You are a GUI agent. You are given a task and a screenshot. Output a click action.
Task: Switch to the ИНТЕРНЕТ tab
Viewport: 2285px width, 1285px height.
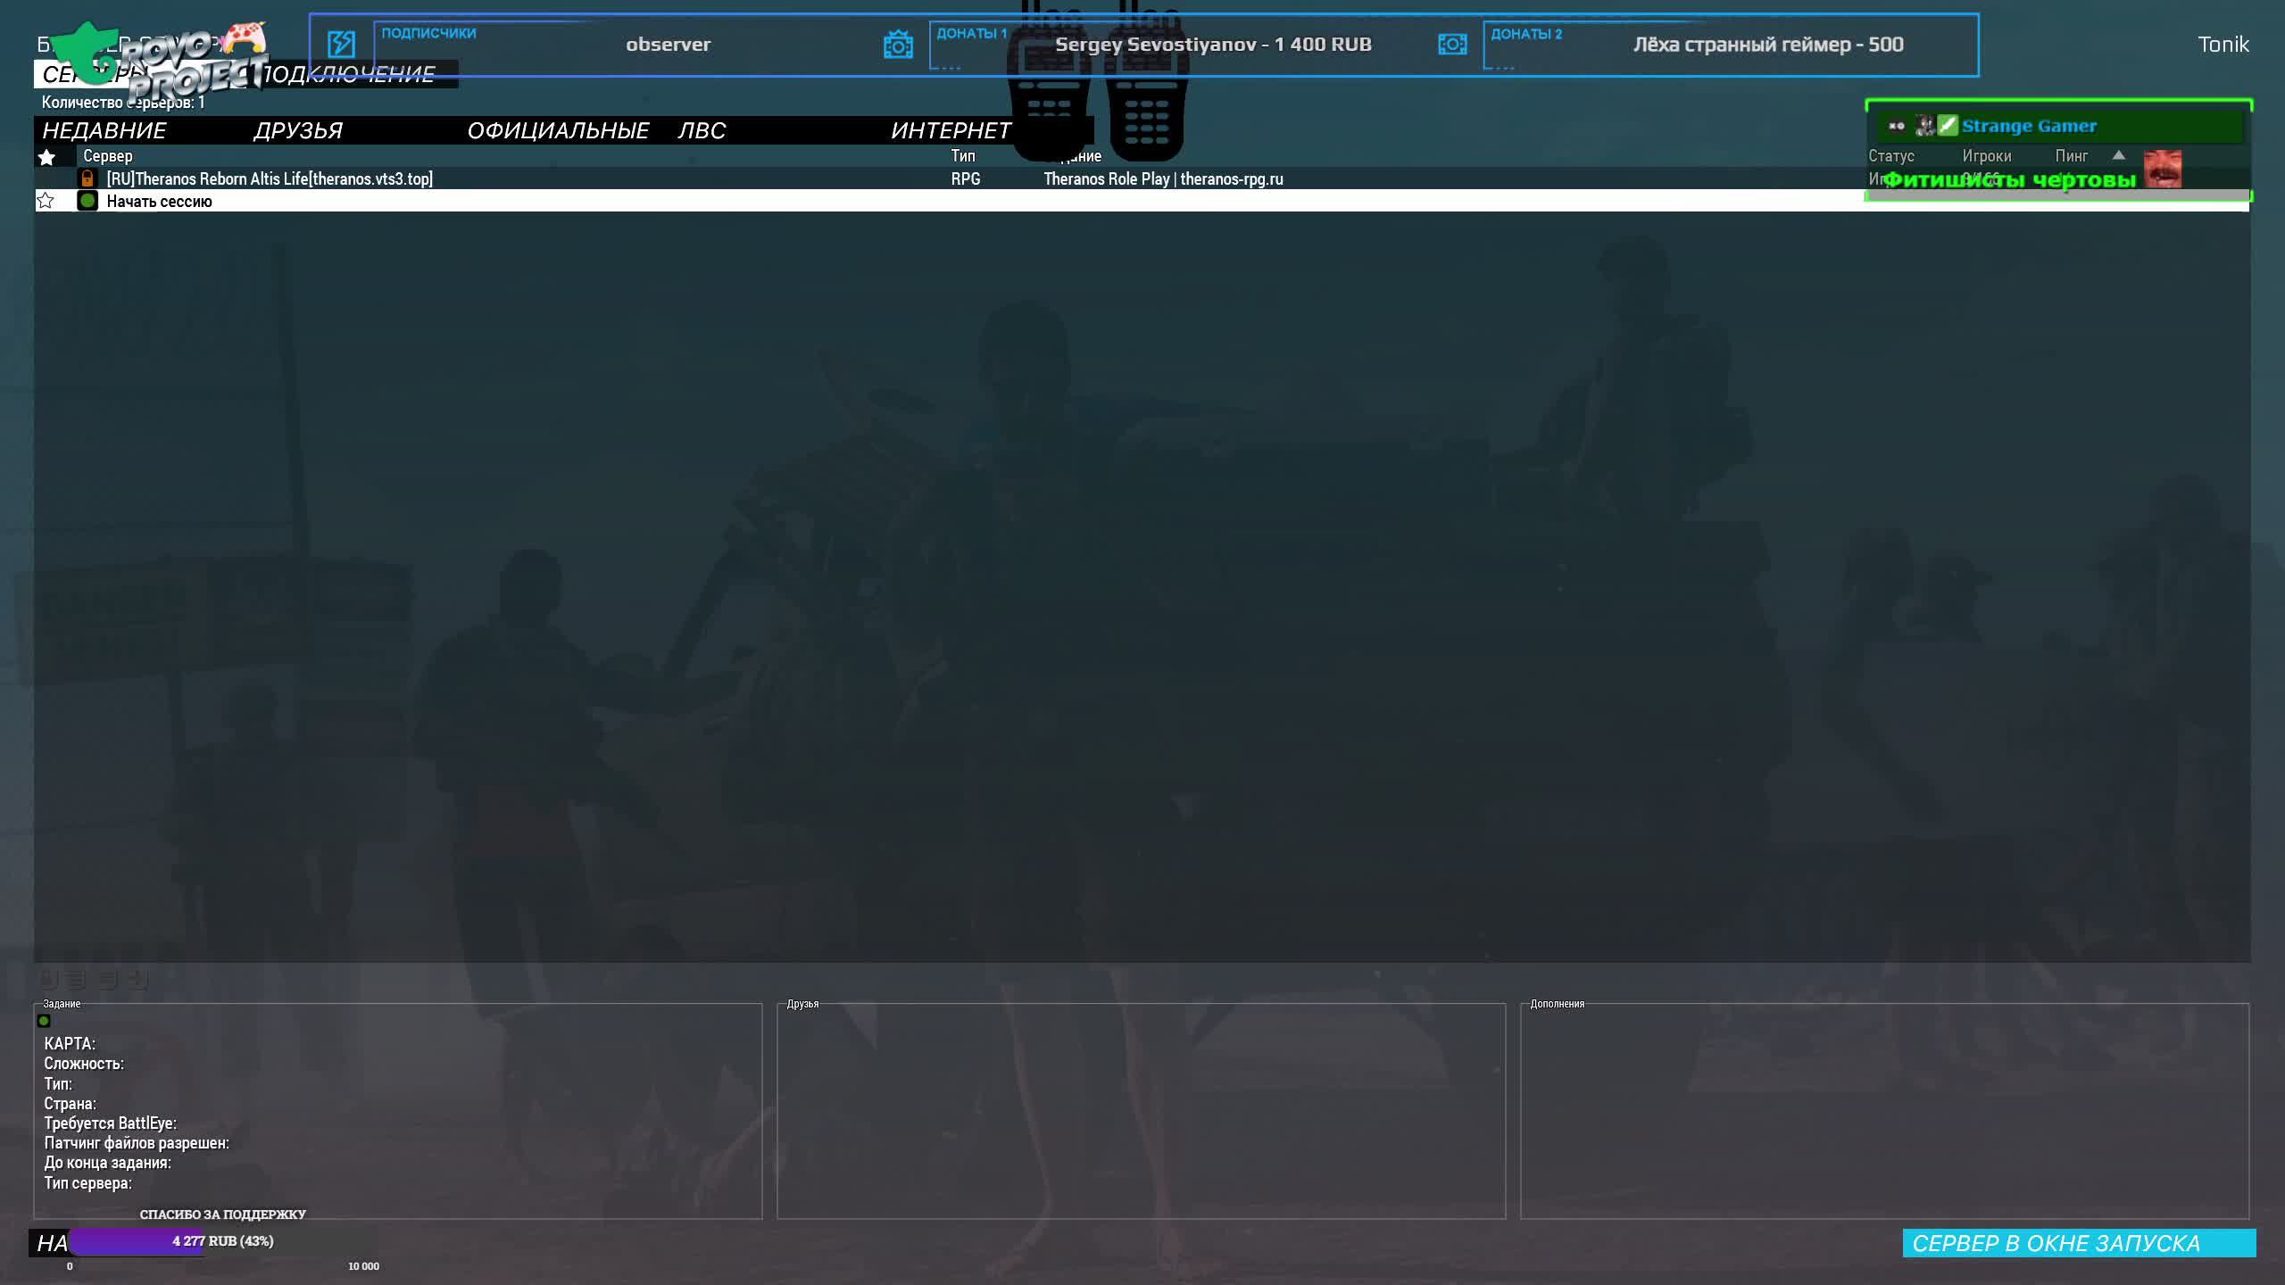click(x=951, y=131)
